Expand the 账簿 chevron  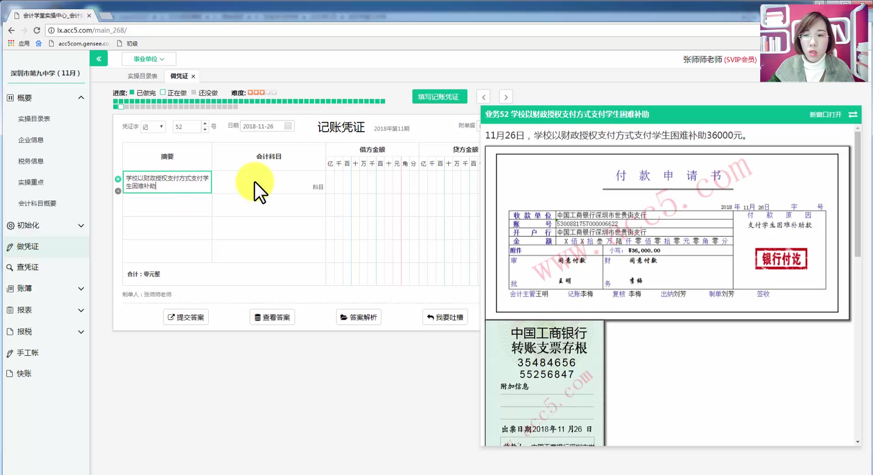click(x=81, y=289)
